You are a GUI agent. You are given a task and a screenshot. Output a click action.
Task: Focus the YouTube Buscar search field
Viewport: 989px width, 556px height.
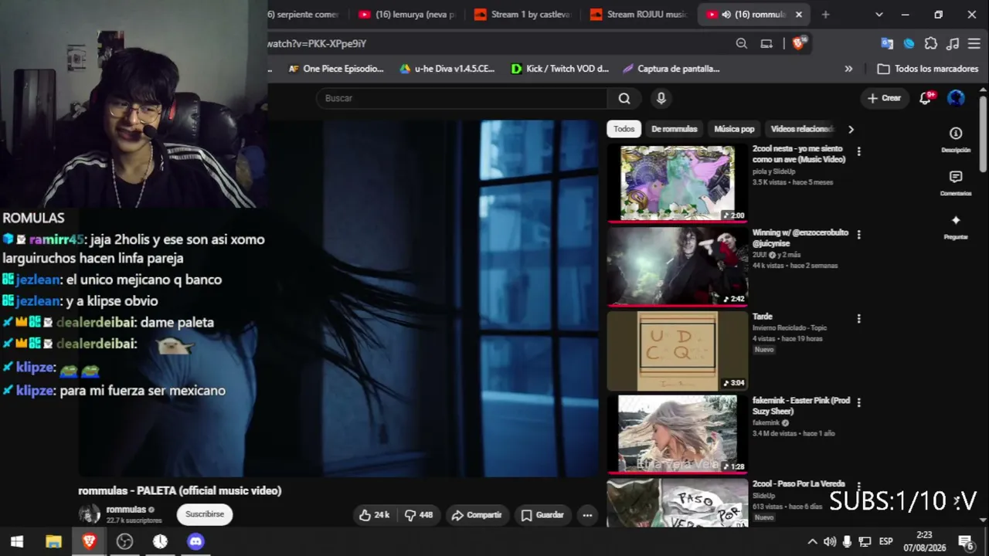[x=461, y=98]
